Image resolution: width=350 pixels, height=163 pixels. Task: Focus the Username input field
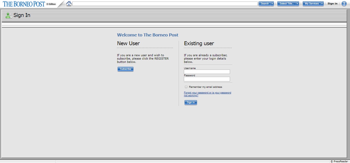click(x=207, y=72)
